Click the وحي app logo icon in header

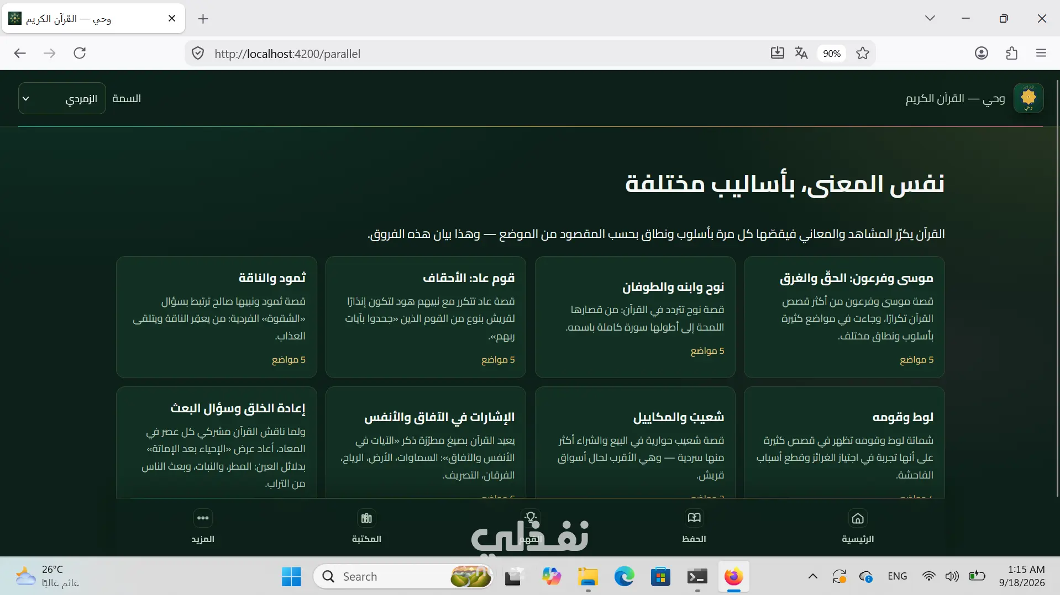click(1028, 98)
